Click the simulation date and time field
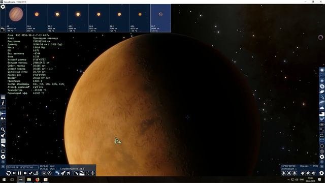 [22, 167]
